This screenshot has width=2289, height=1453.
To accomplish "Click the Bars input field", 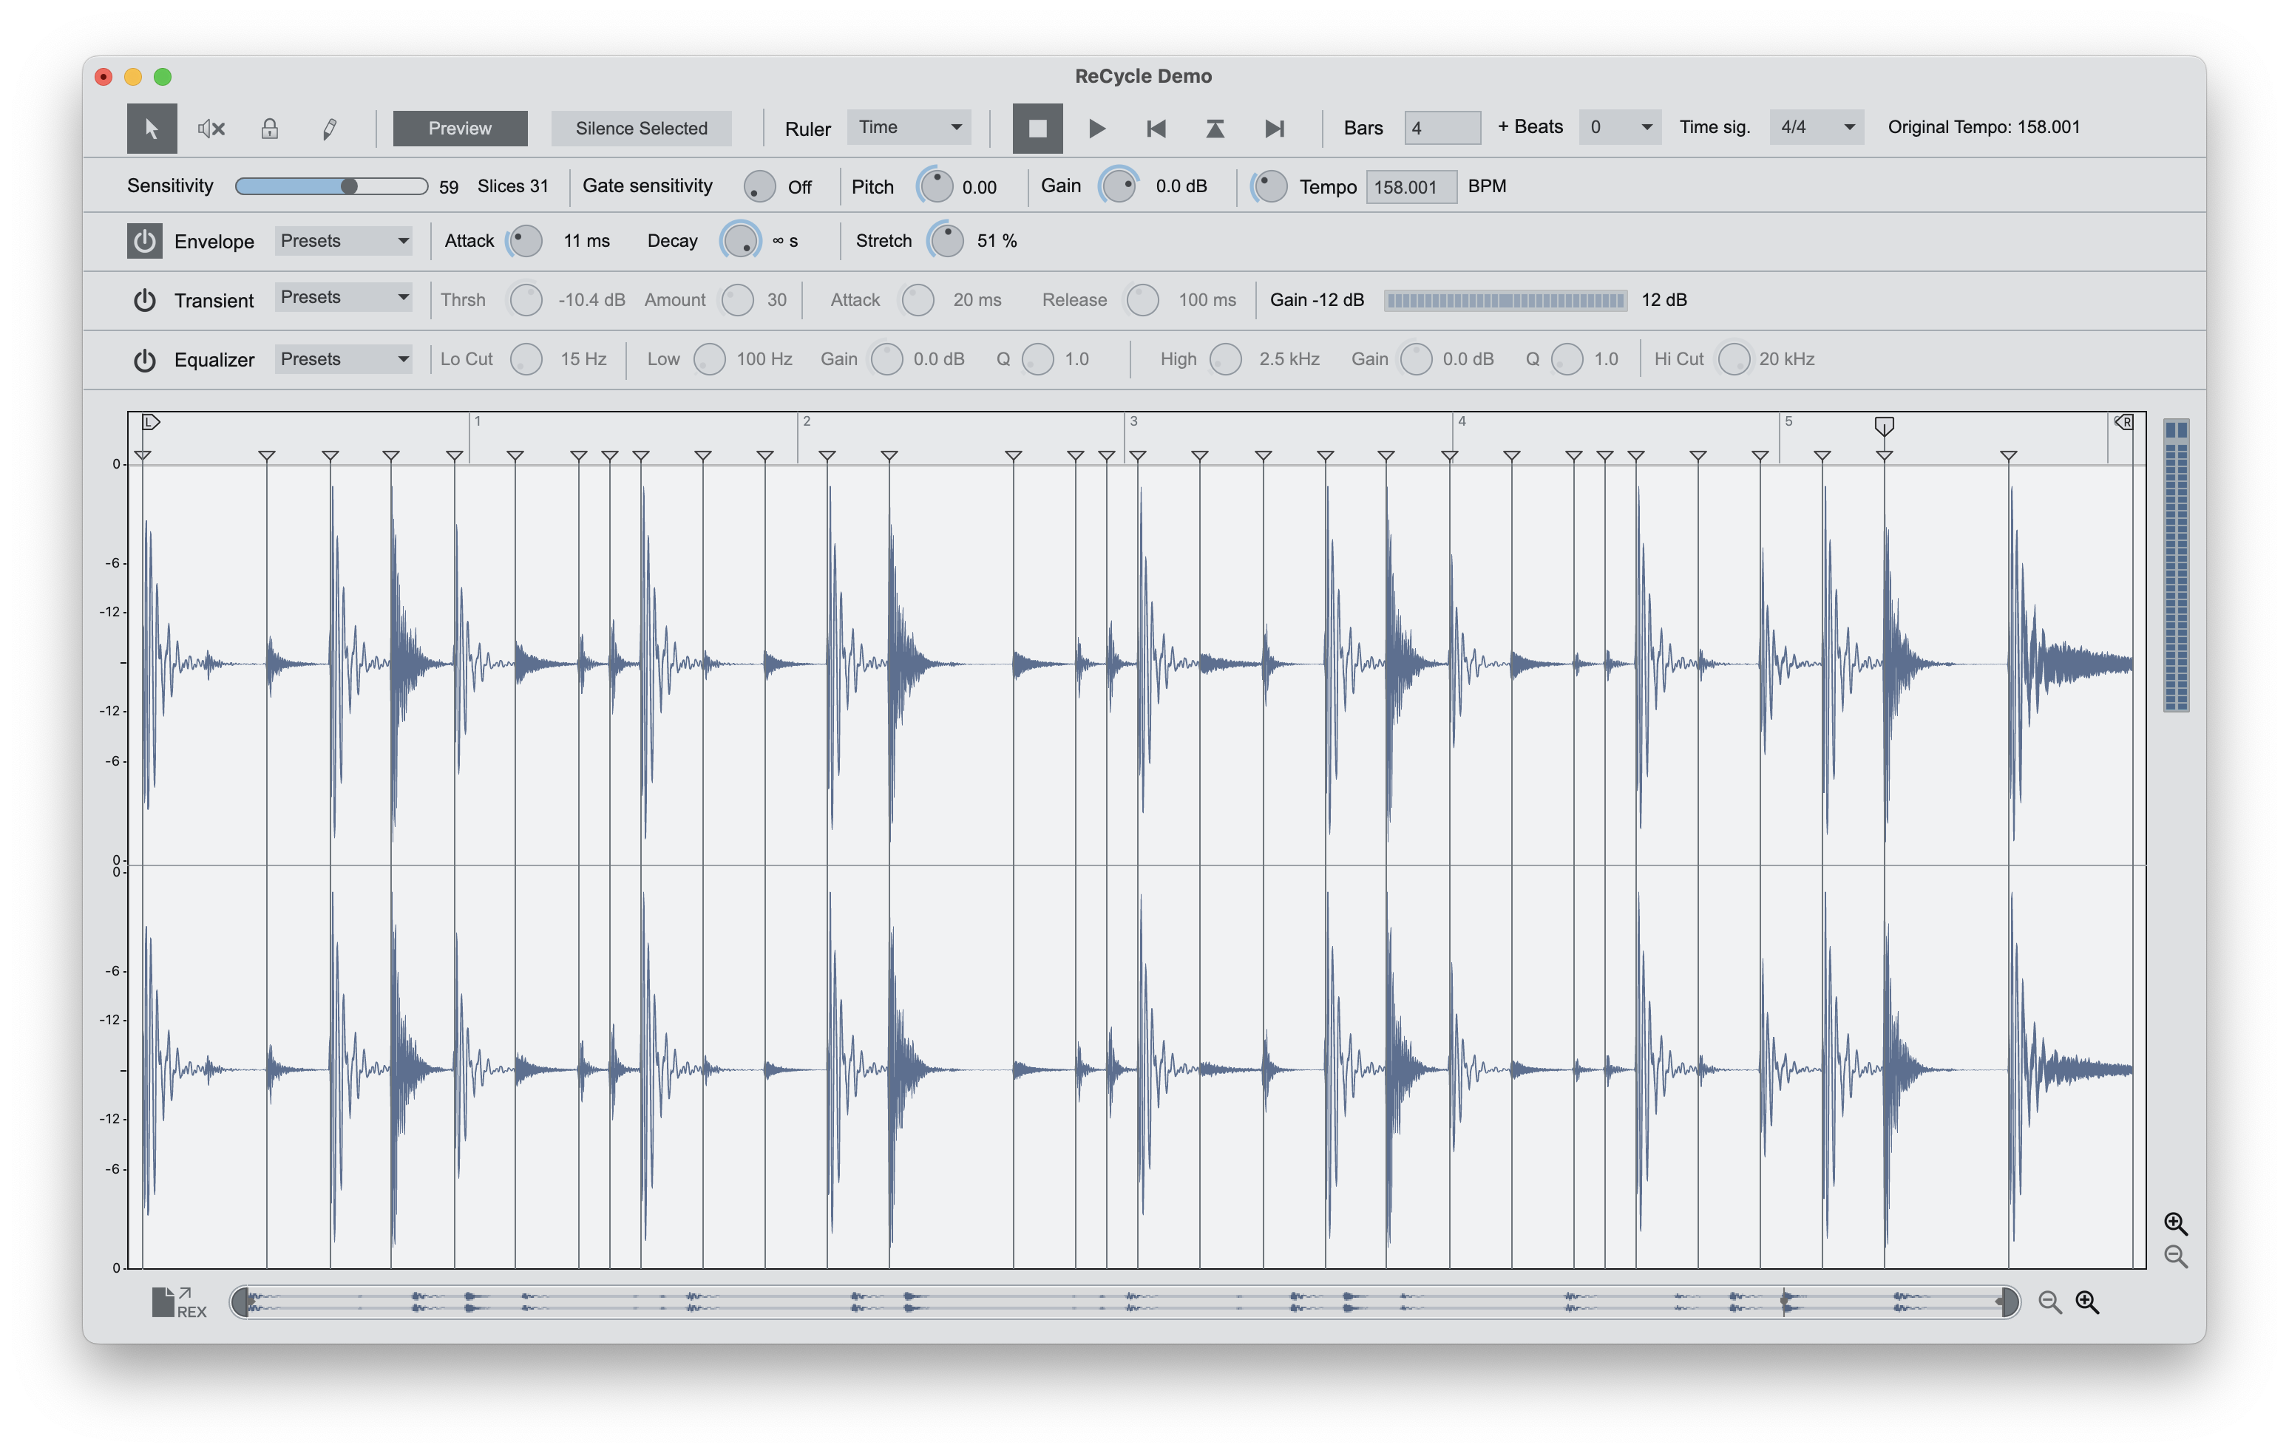I will (1442, 127).
